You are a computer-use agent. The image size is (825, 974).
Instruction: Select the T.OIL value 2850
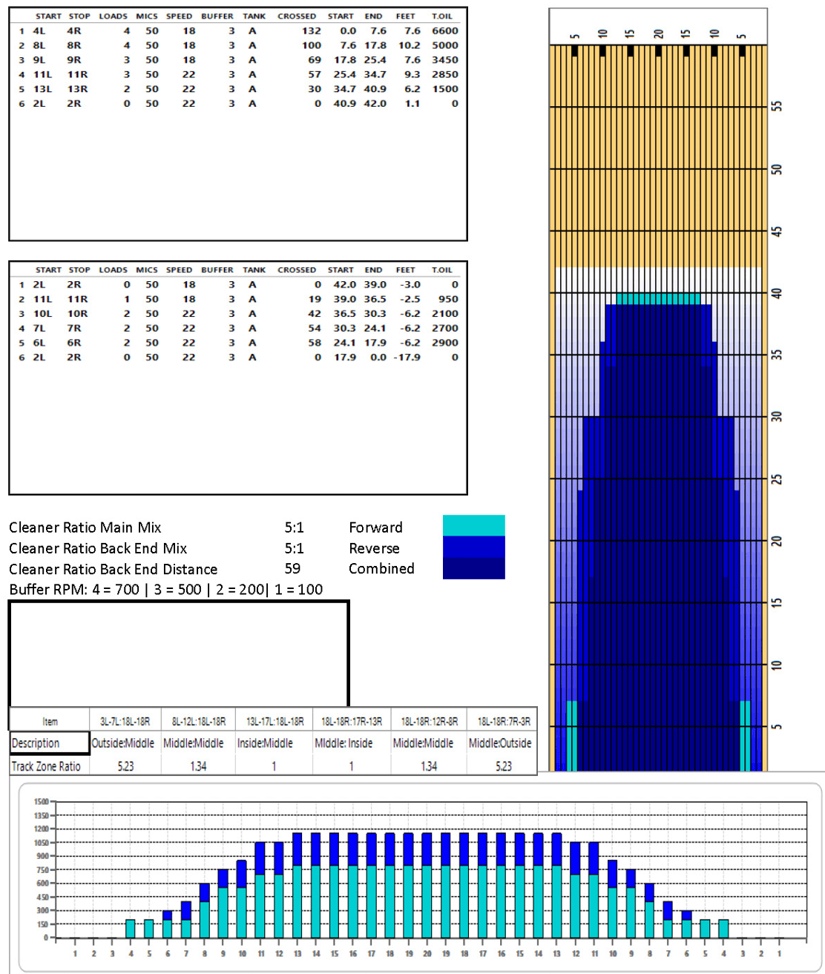click(x=445, y=74)
